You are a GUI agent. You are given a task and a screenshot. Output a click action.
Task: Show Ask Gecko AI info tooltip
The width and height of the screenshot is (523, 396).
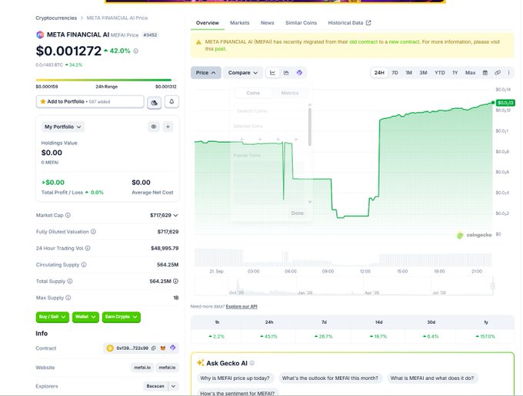coord(252,363)
